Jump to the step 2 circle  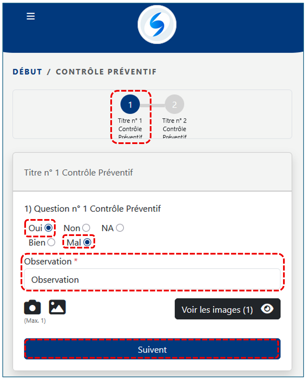174,104
